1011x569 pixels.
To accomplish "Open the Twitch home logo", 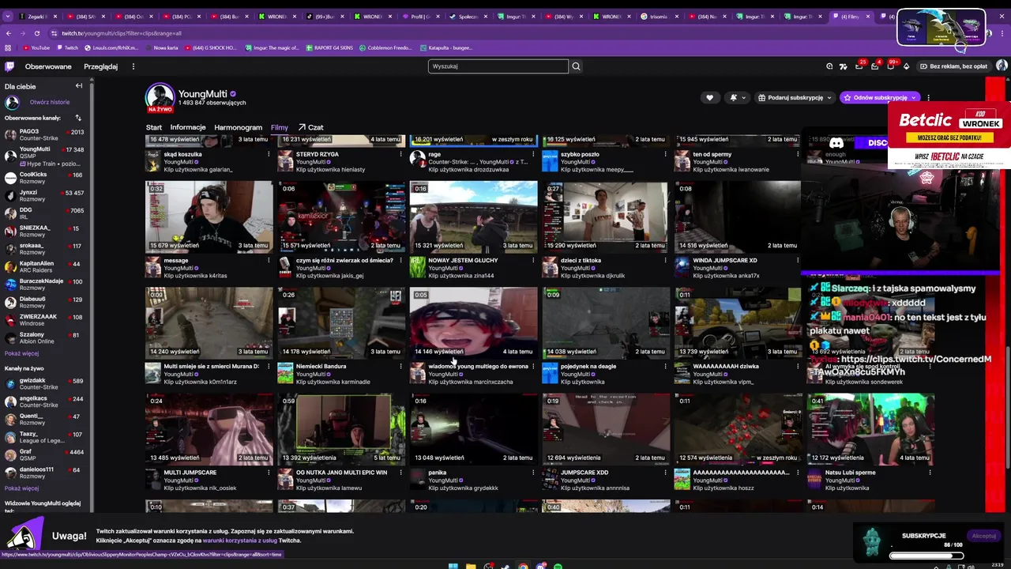I will [x=9, y=66].
